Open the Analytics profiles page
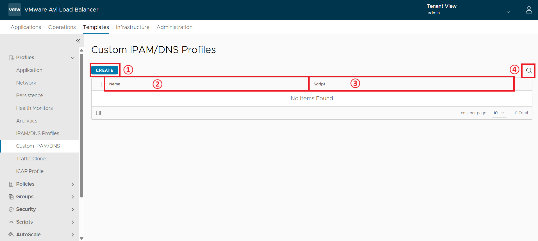The width and height of the screenshot is (538, 241). 27,121
